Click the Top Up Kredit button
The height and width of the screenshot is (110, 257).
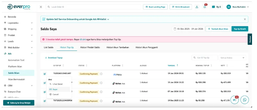coord(240,29)
